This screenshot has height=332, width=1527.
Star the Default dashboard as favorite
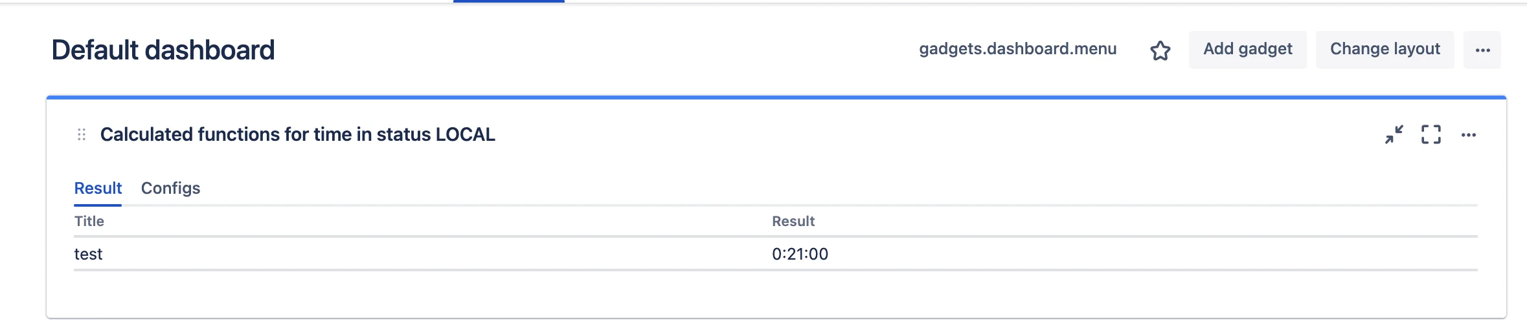(1160, 50)
